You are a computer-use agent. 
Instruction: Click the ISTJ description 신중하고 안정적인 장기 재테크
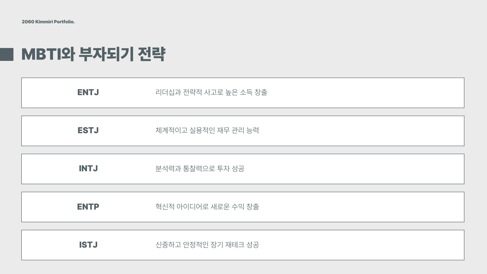pyautogui.click(x=207, y=245)
